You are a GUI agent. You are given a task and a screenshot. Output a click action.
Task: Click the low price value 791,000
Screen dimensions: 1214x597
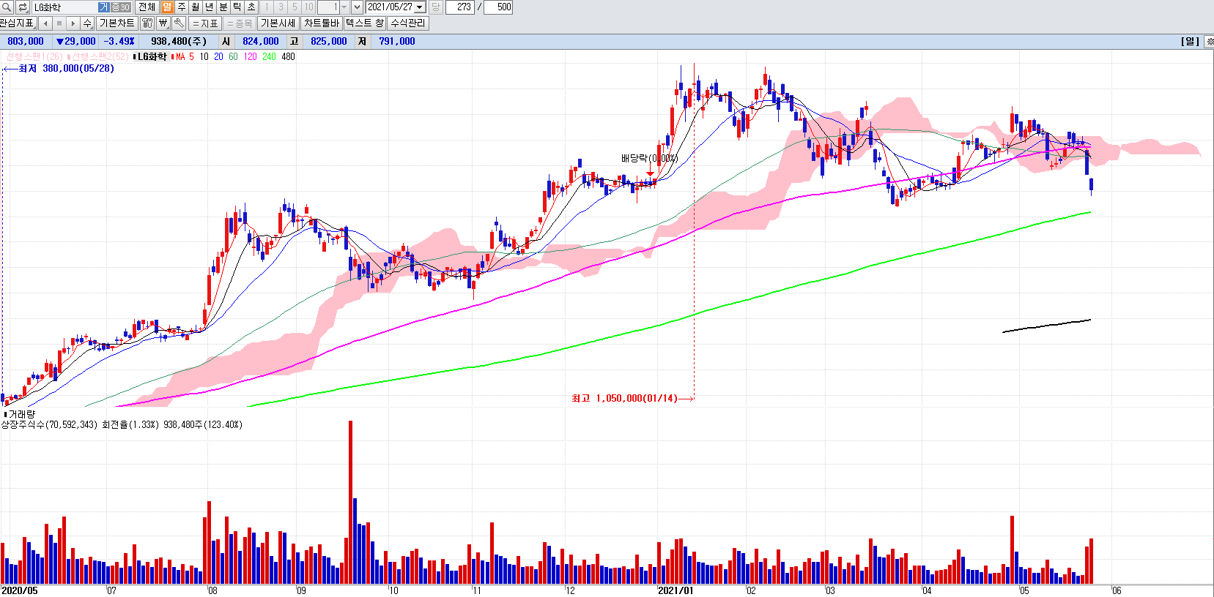[x=397, y=42]
